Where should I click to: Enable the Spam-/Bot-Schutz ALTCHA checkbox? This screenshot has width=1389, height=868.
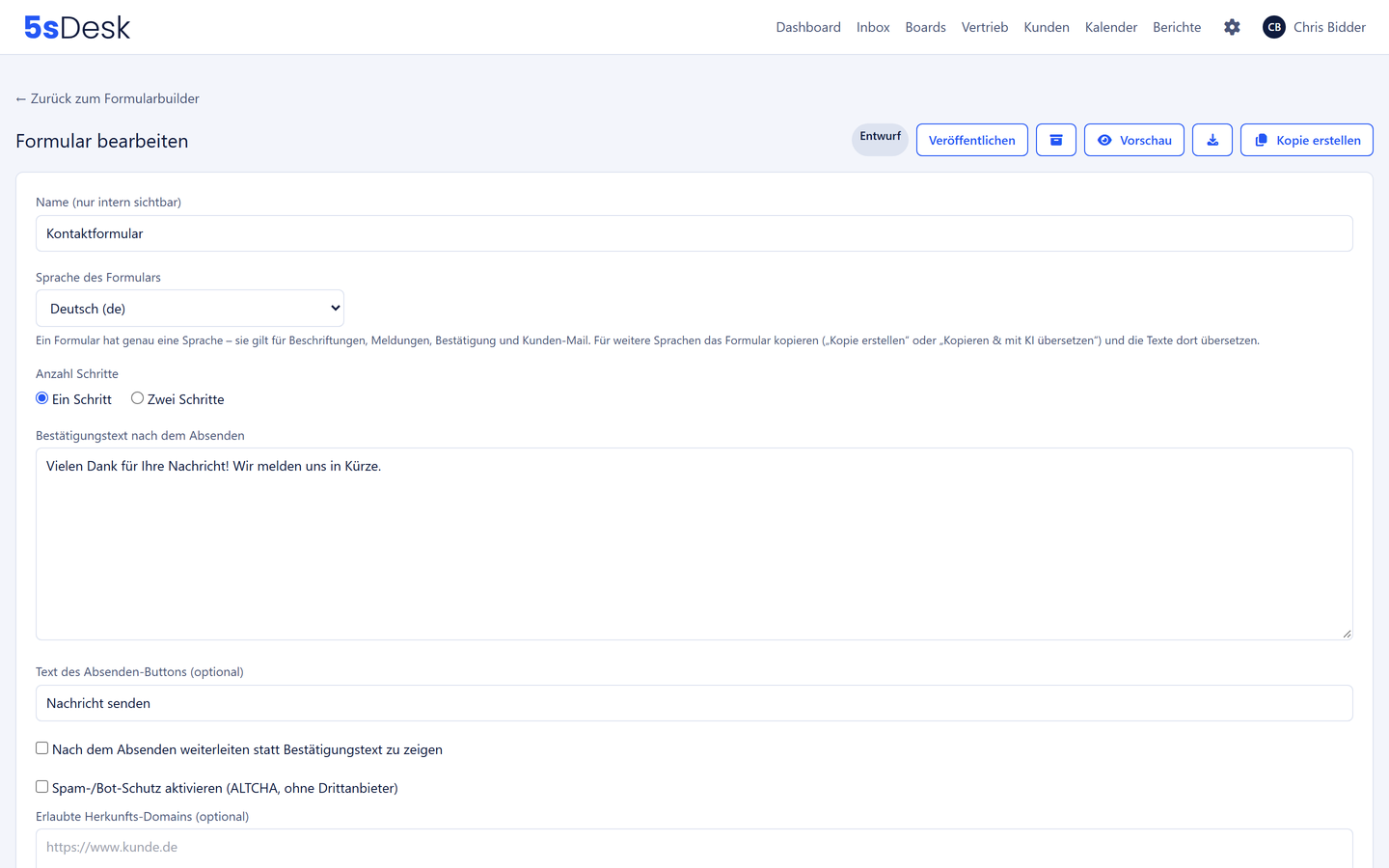pyautogui.click(x=42, y=787)
